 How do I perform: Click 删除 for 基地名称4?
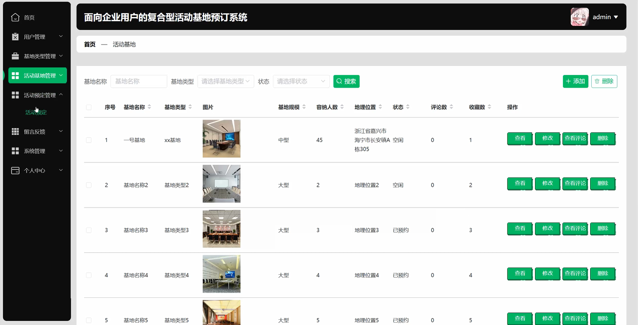[x=603, y=274]
